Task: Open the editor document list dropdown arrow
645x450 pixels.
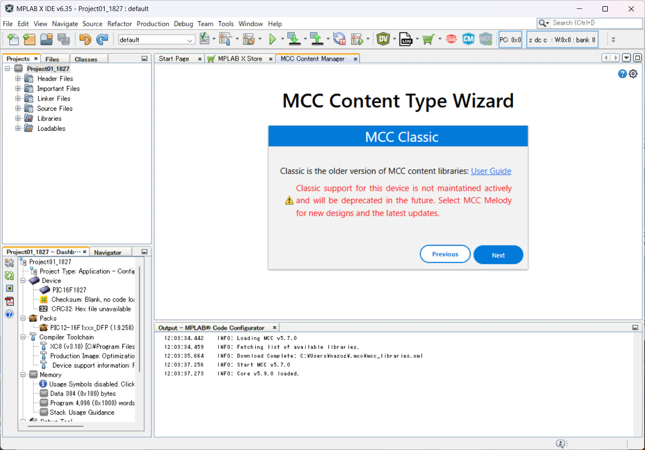Action: (626, 58)
